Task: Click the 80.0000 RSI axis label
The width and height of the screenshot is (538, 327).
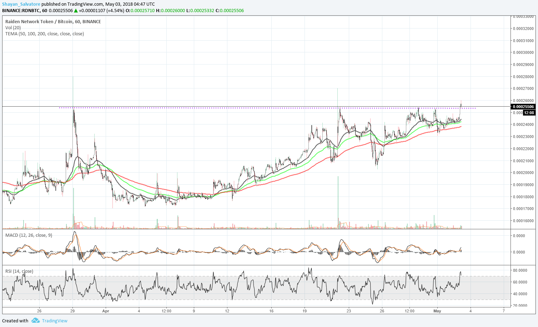Action: 520,270
